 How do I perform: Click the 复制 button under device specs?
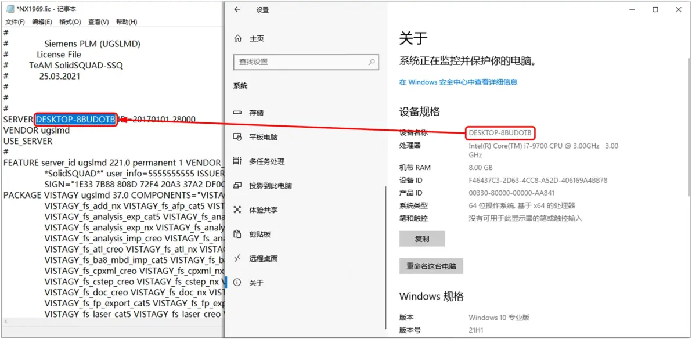(422, 239)
